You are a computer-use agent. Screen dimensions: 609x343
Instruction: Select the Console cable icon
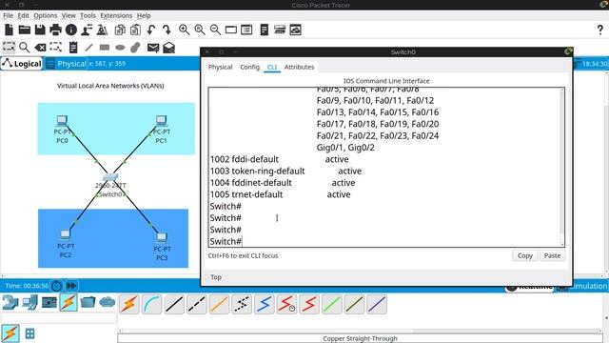[x=151, y=304]
